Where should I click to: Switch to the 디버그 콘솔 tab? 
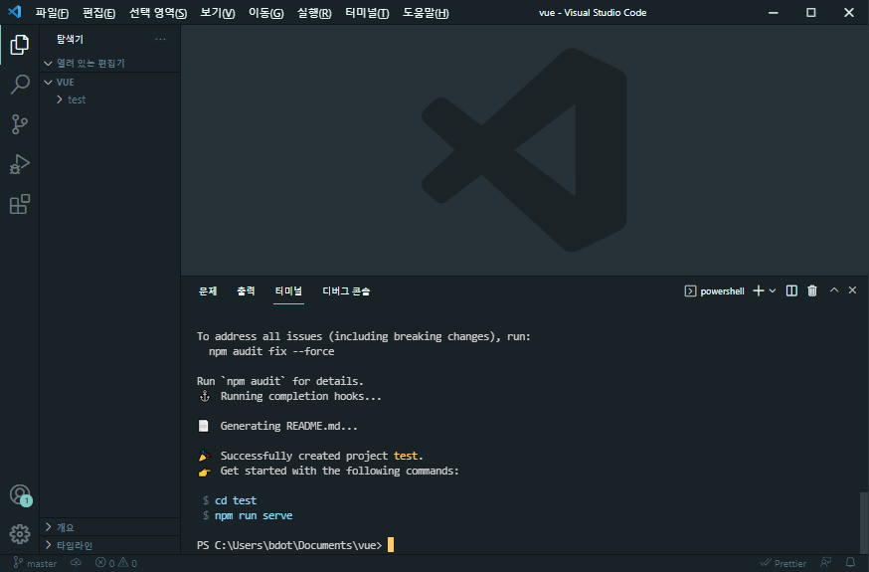pyautogui.click(x=346, y=291)
